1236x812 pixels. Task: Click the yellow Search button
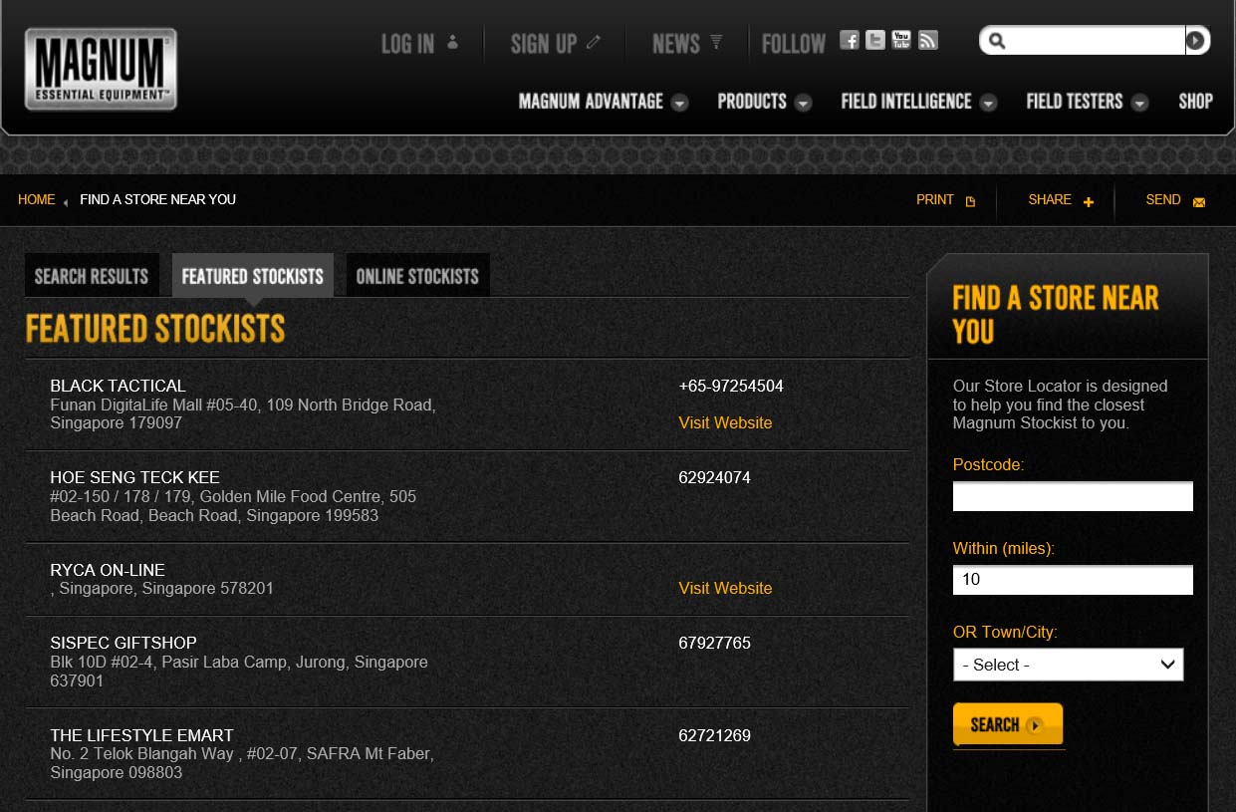click(x=1008, y=724)
